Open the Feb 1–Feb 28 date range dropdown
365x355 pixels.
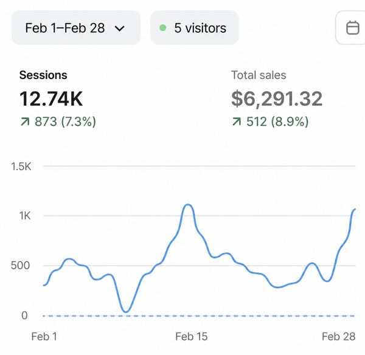point(75,28)
